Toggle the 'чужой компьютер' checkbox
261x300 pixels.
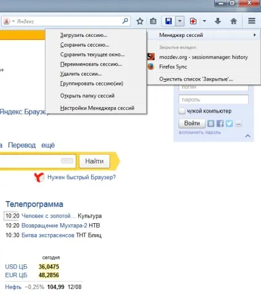(182, 111)
